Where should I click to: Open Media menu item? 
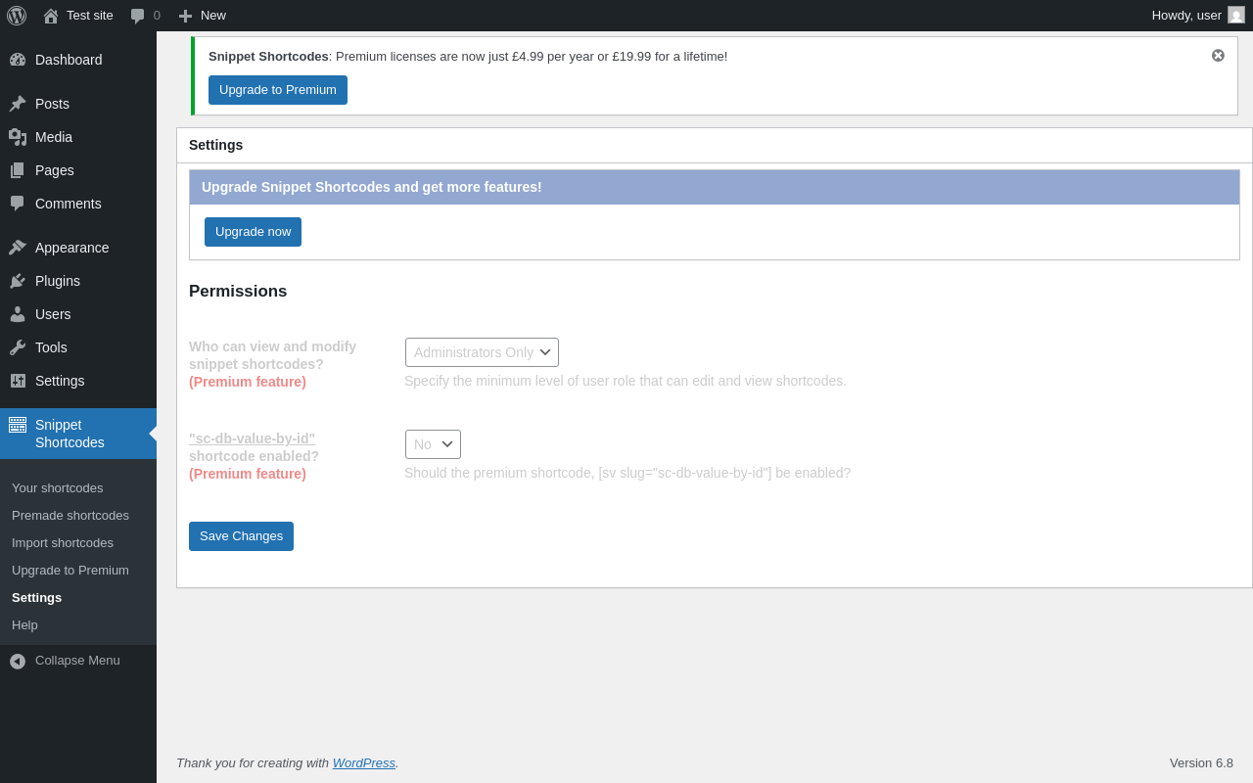coord(54,137)
